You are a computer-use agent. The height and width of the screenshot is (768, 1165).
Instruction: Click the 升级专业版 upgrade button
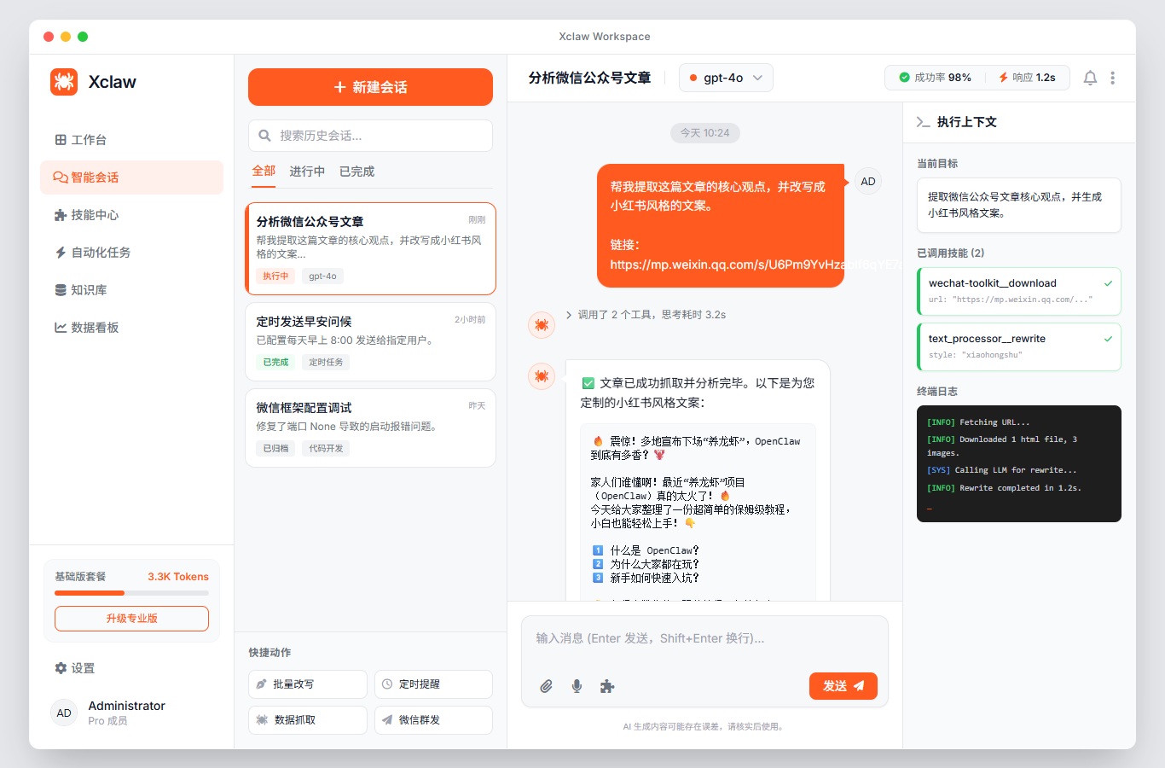(131, 619)
